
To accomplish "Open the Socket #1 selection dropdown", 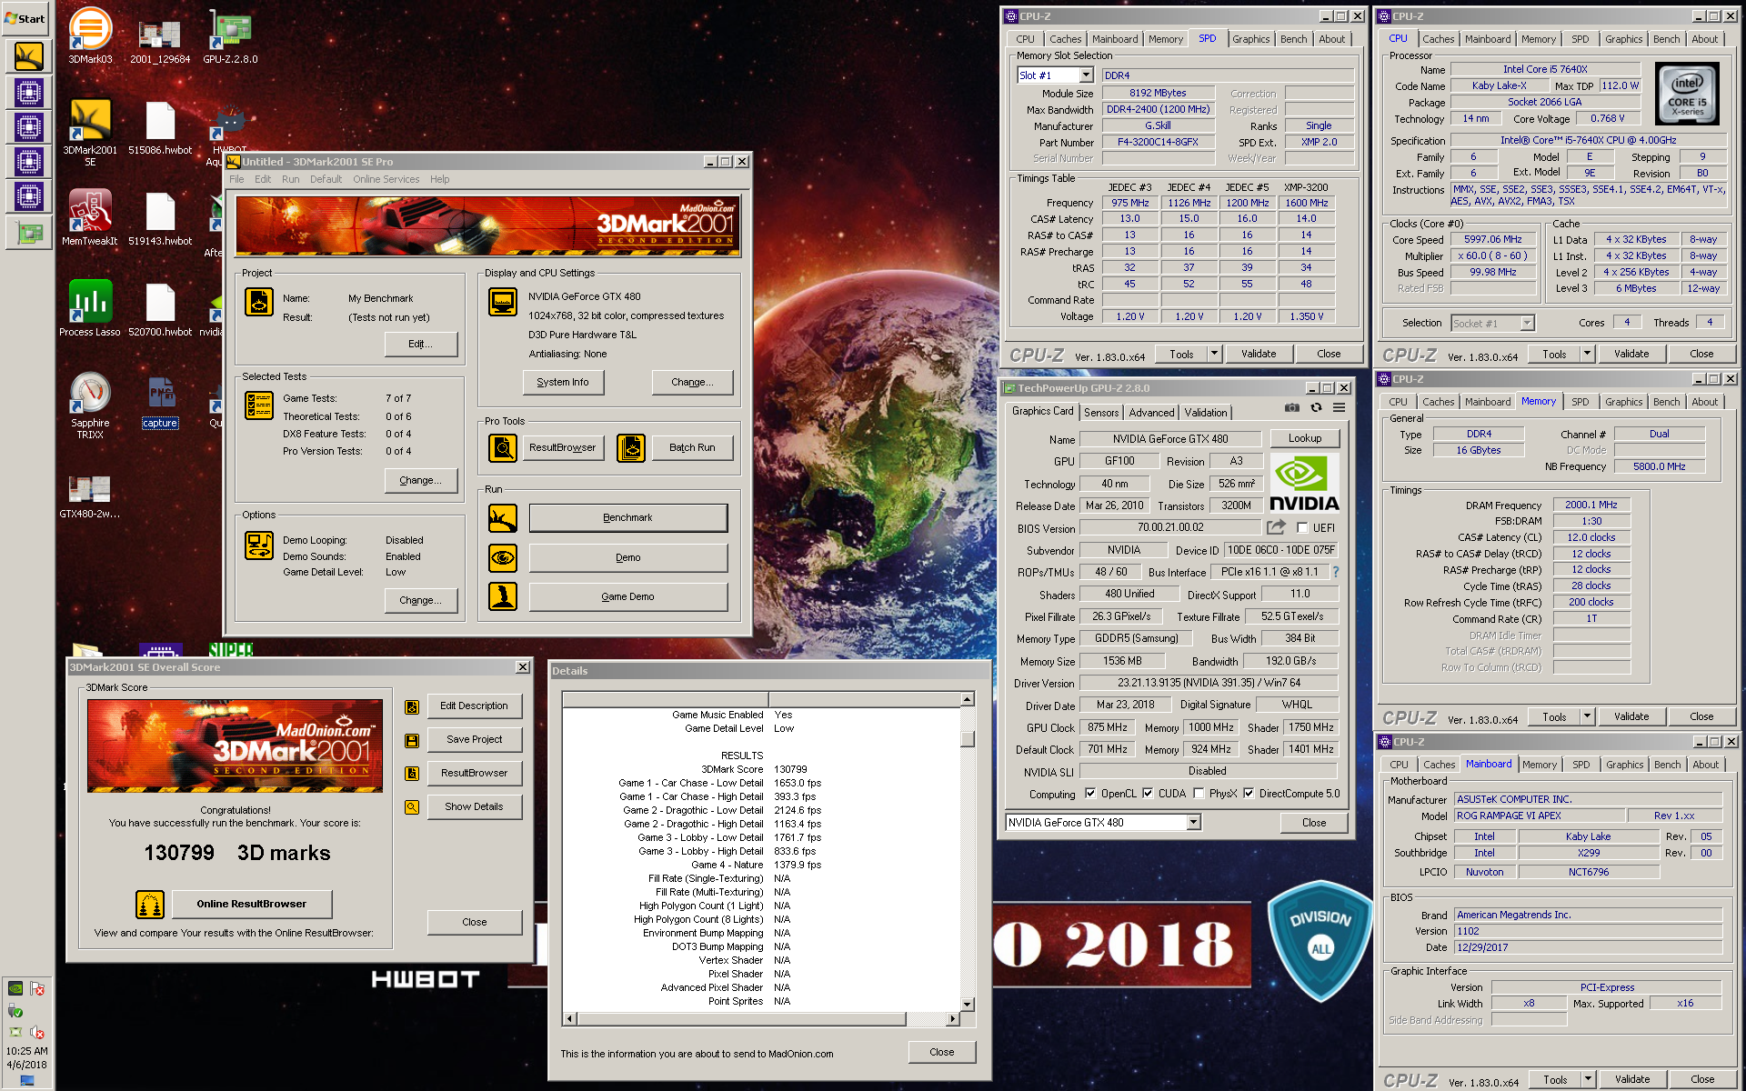I will [x=1492, y=323].
